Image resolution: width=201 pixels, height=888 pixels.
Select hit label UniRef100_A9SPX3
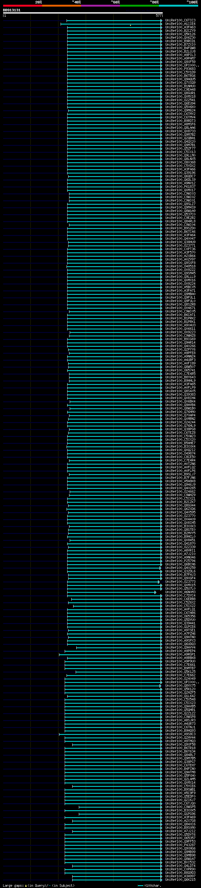180,640
